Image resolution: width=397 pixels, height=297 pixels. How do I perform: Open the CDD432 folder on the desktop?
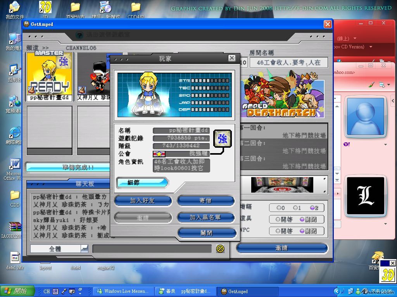(x=136, y=10)
